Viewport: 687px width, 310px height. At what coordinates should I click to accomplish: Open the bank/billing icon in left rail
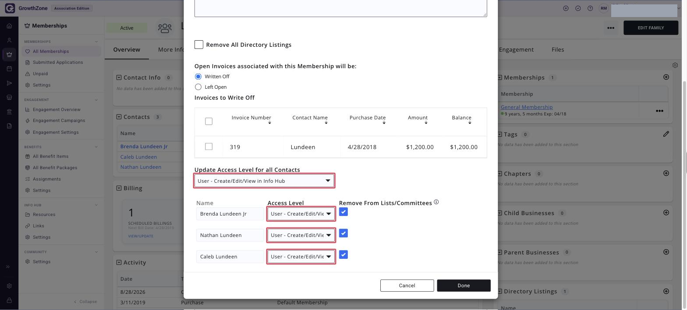9,111
